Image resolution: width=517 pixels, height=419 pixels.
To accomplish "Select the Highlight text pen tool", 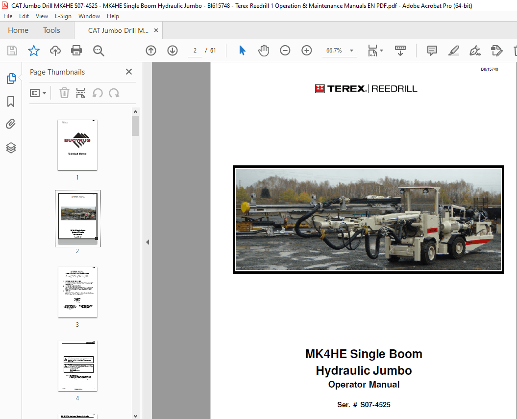I will point(454,51).
